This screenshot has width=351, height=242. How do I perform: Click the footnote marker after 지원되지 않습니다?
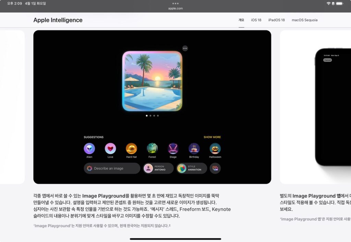[x=170, y=225]
